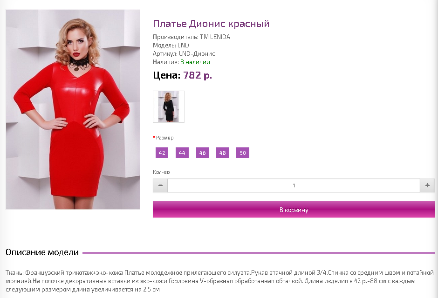Select size 44
Screen dimensions: 438x298
tap(182, 153)
